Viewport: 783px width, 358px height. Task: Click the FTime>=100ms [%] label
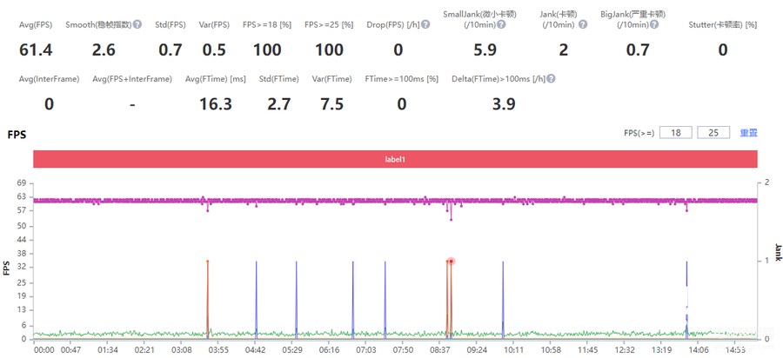click(401, 79)
